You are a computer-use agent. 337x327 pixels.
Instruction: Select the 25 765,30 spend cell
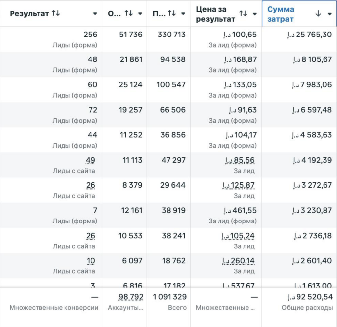(309, 35)
